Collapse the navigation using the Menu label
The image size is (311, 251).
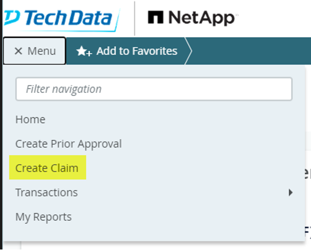pos(42,51)
